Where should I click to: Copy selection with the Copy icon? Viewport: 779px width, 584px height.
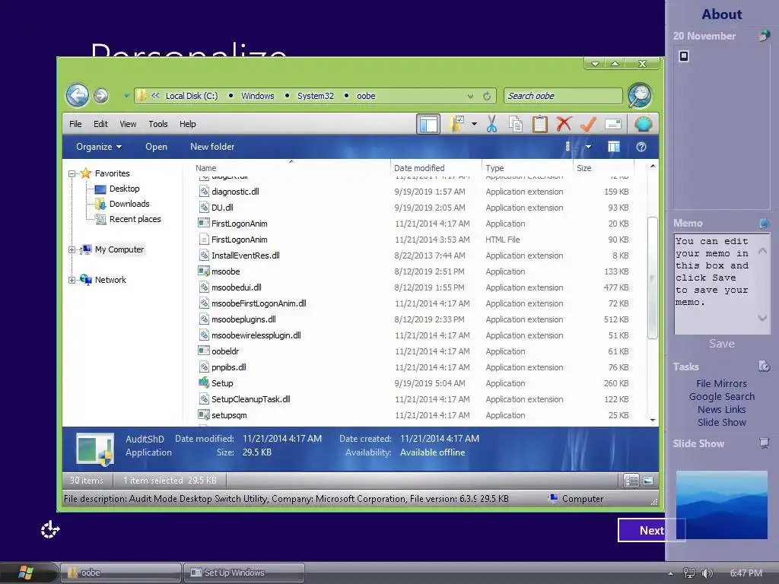tap(515, 124)
